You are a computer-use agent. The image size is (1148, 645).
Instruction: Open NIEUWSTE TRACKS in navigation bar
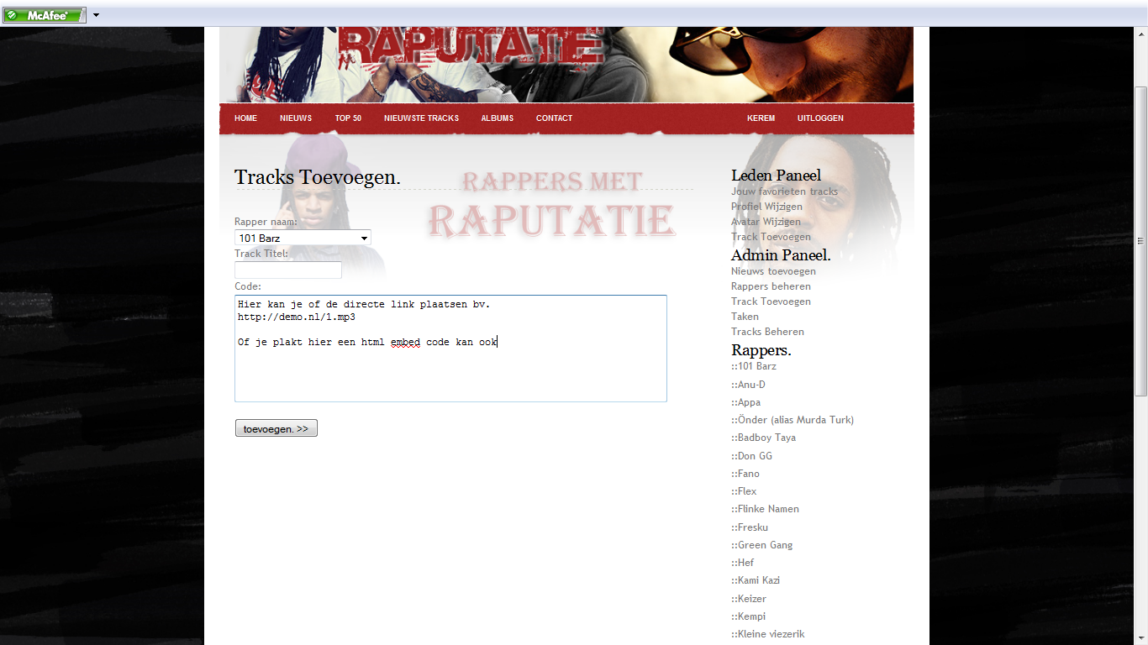pyautogui.click(x=421, y=118)
